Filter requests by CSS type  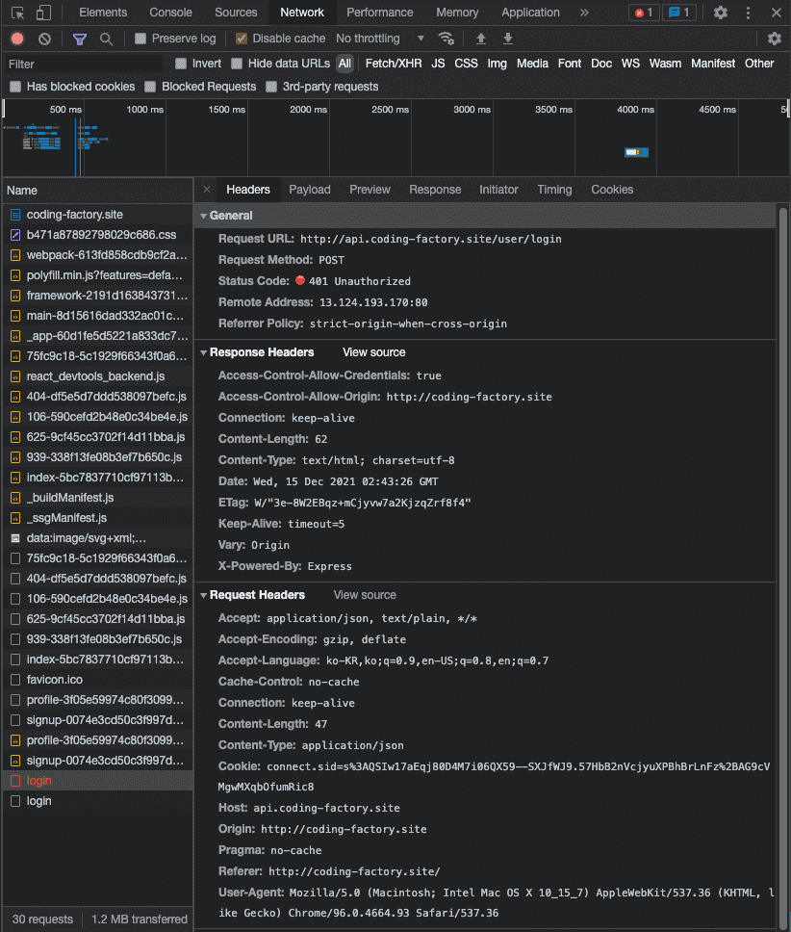pyautogui.click(x=466, y=64)
